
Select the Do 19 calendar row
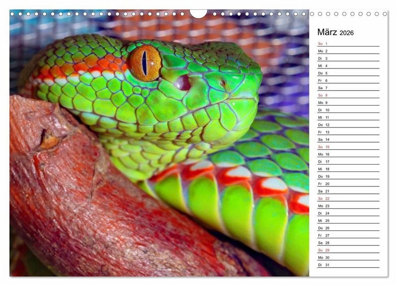tap(348, 176)
